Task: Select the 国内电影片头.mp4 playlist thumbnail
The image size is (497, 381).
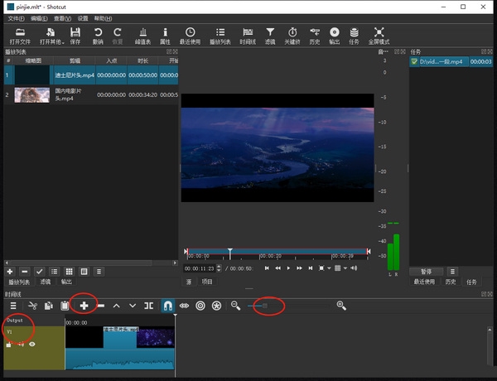Action: coord(31,95)
